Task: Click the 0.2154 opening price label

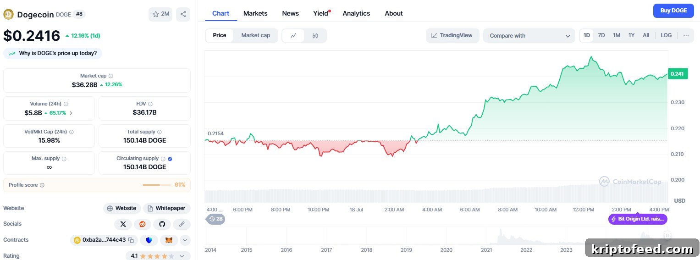Action: [215, 133]
